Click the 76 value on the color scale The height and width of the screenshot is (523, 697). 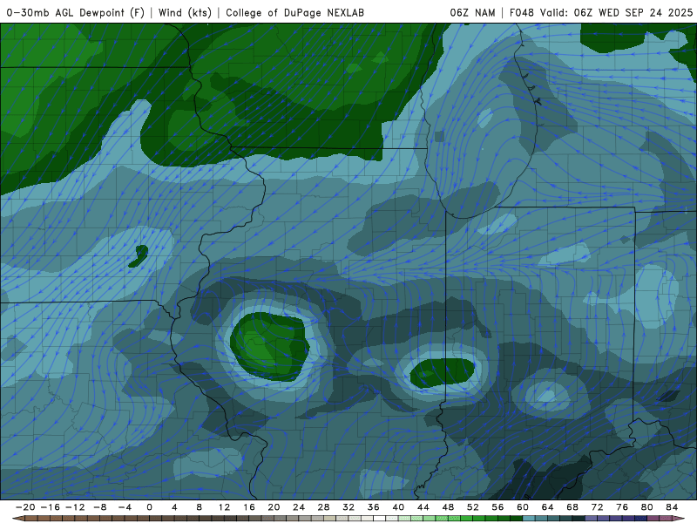click(x=622, y=507)
